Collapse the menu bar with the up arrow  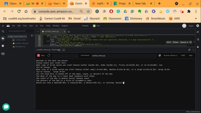point(3,26)
